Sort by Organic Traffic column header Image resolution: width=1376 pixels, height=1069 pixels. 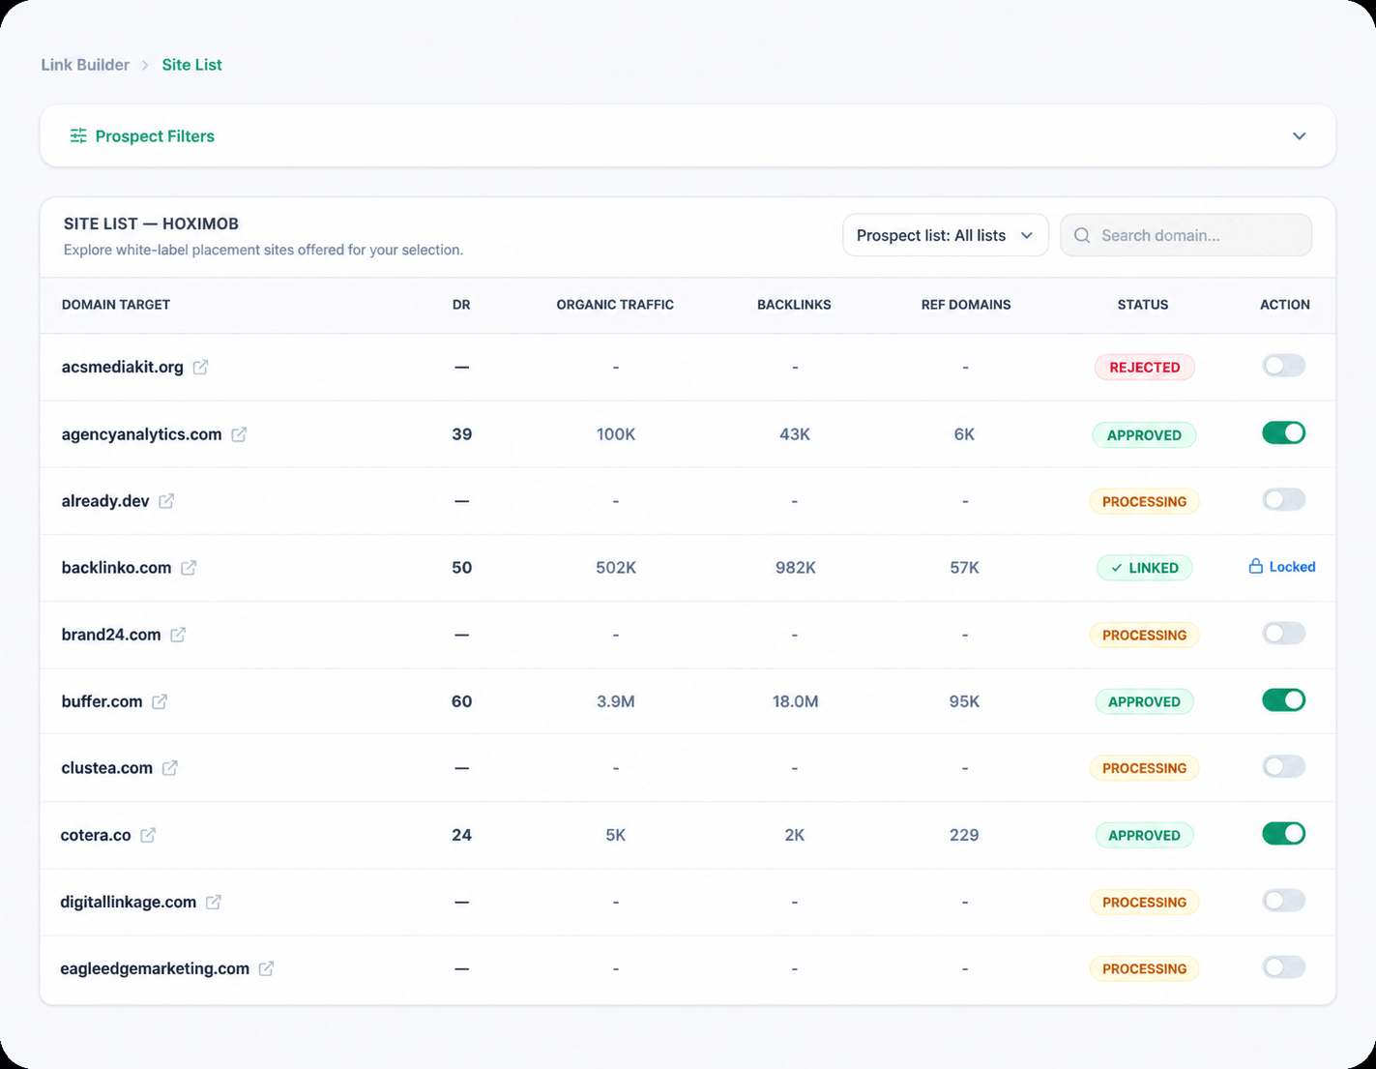pyautogui.click(x=615, y=305)
